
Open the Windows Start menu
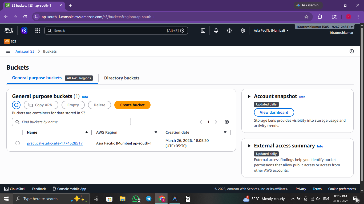tap(6, 199)
